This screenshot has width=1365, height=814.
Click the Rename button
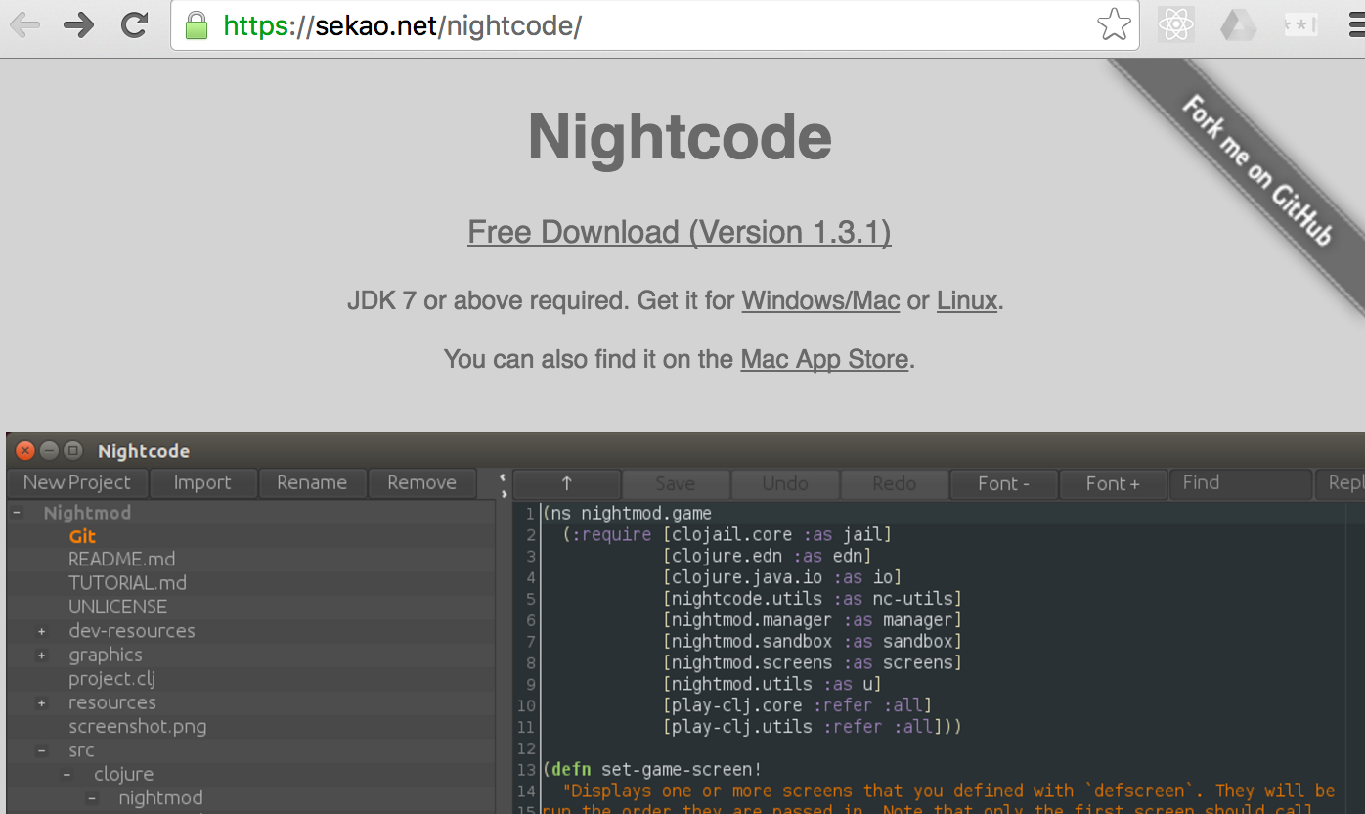(x=312, y=482)
